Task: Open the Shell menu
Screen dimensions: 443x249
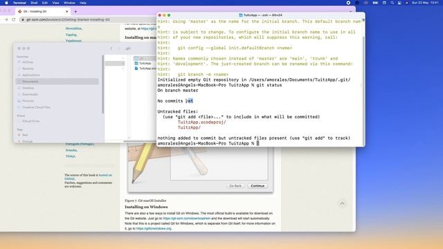Action: click(34, 3)
